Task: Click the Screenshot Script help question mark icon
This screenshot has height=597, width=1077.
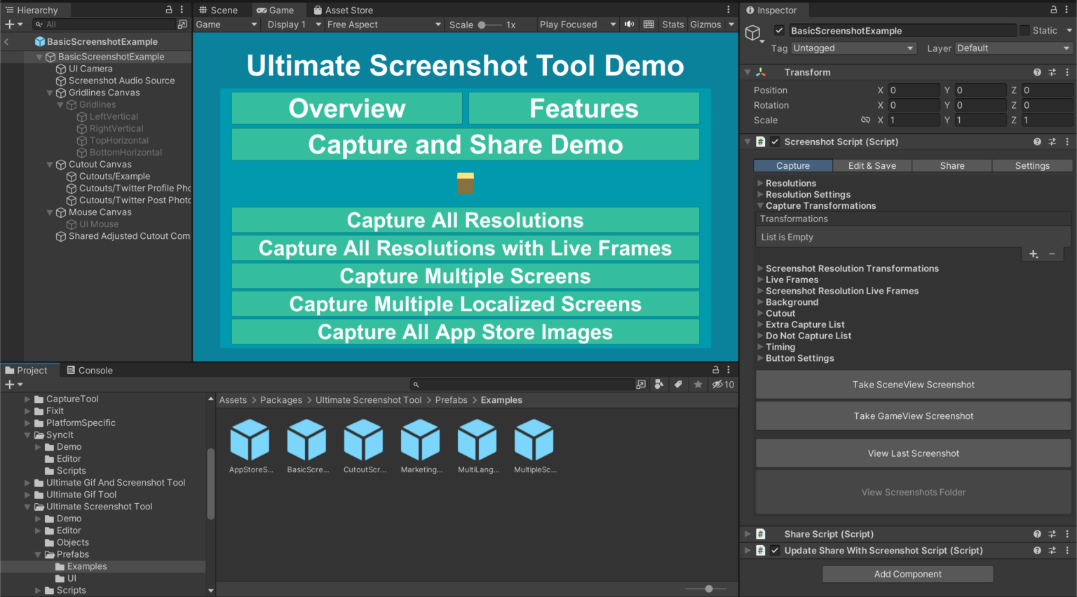Action: coord(1037,141)
